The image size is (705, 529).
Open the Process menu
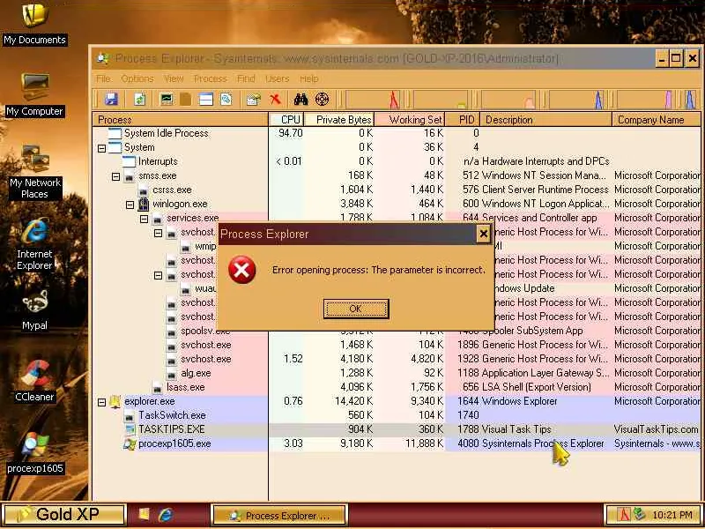pos(210,78)
